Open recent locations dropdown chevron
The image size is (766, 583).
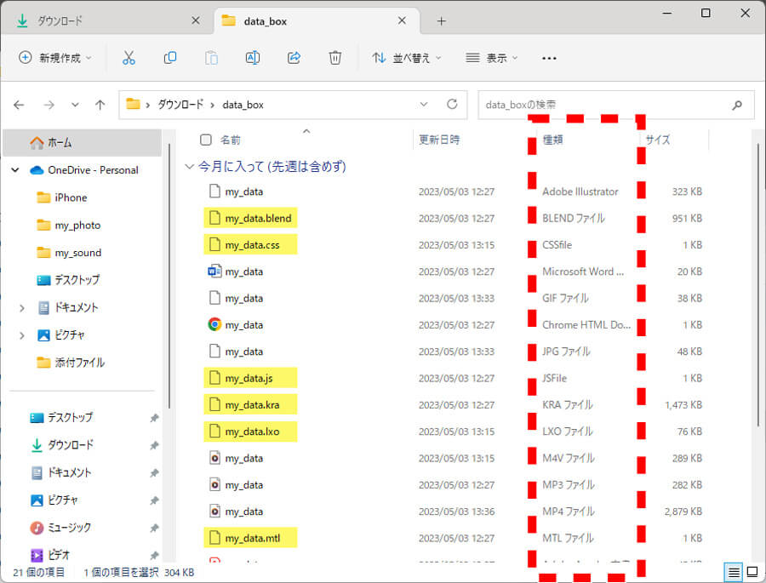[75, 105]
